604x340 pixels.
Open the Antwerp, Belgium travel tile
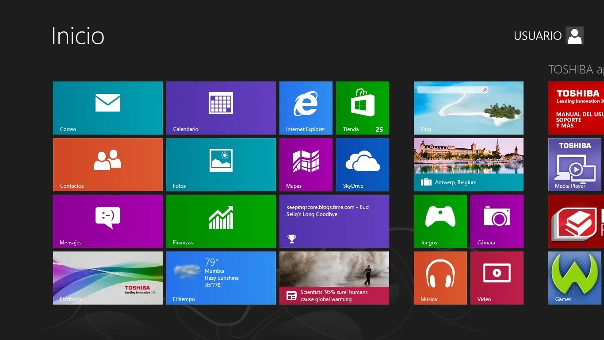(x=469, y=165)
